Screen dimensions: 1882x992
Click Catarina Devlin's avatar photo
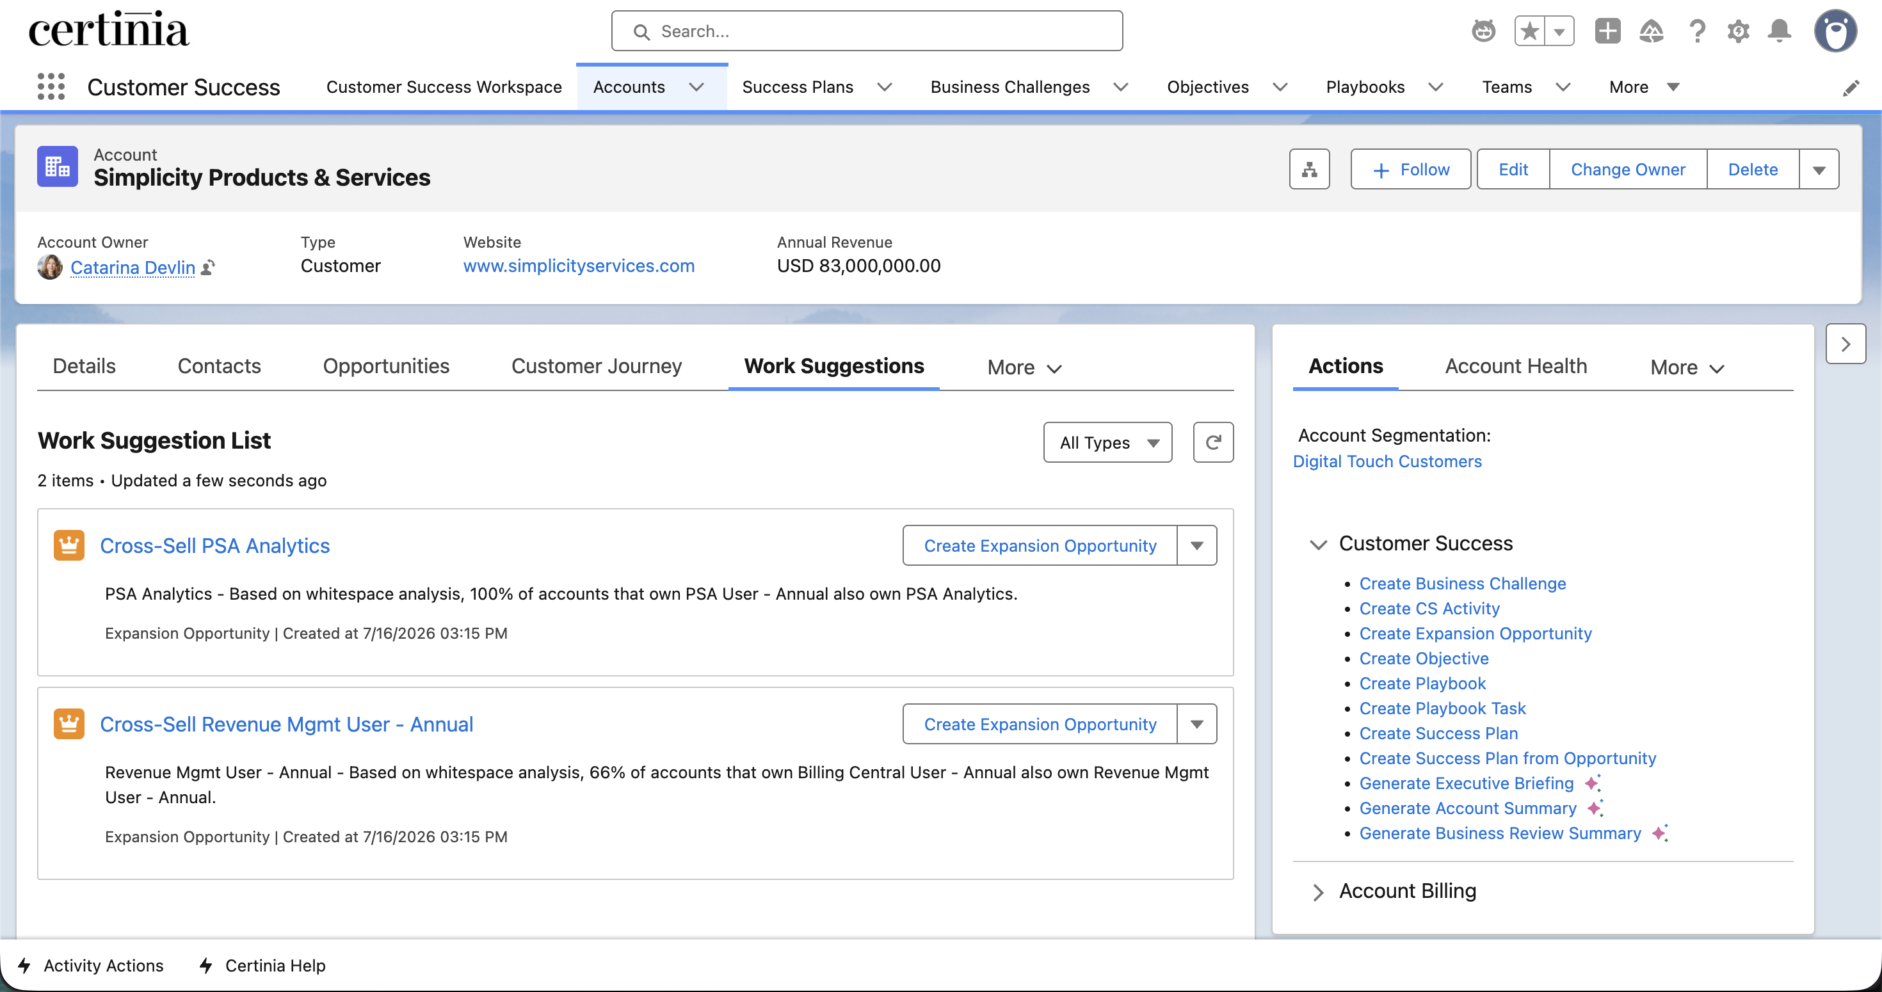[x=50, y=267]
